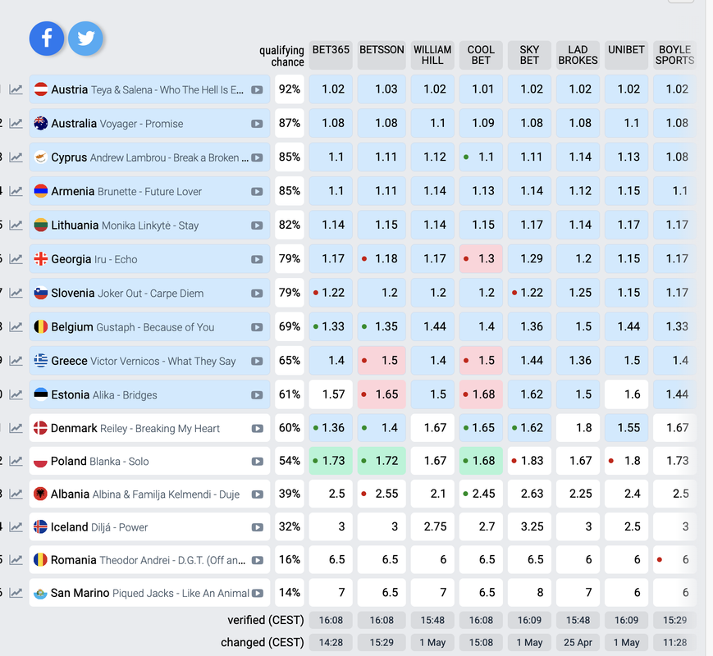
Task: Share the odds on Twitter
Action: coord(85,39)
